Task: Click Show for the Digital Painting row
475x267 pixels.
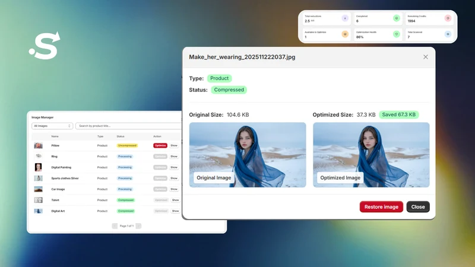Action: (x=174, y=167)
